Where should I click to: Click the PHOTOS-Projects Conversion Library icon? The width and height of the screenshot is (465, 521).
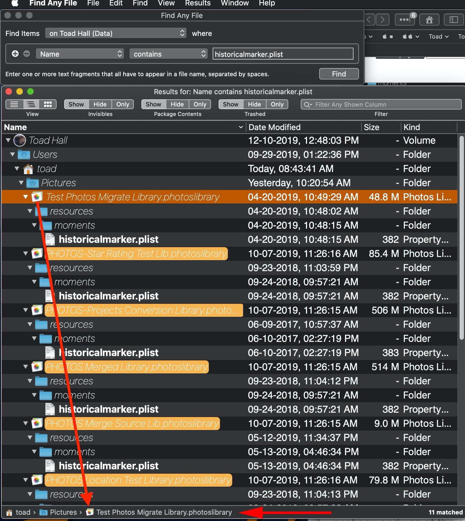(x=37, y=310)
